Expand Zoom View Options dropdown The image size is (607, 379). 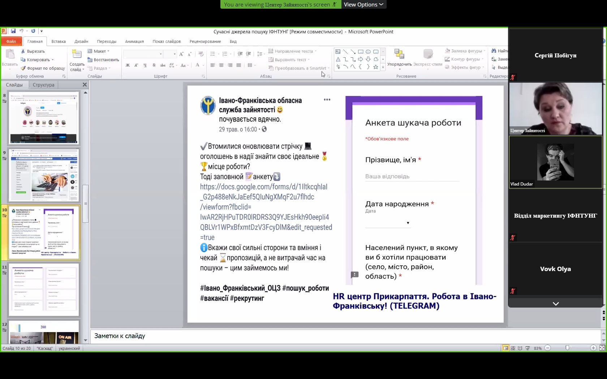pyautogui.click(x=363, y=4)
